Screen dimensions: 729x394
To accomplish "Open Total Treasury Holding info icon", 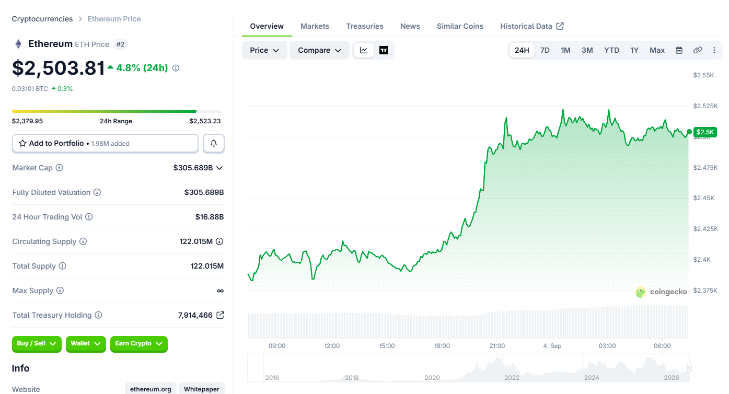I will 98,315.
